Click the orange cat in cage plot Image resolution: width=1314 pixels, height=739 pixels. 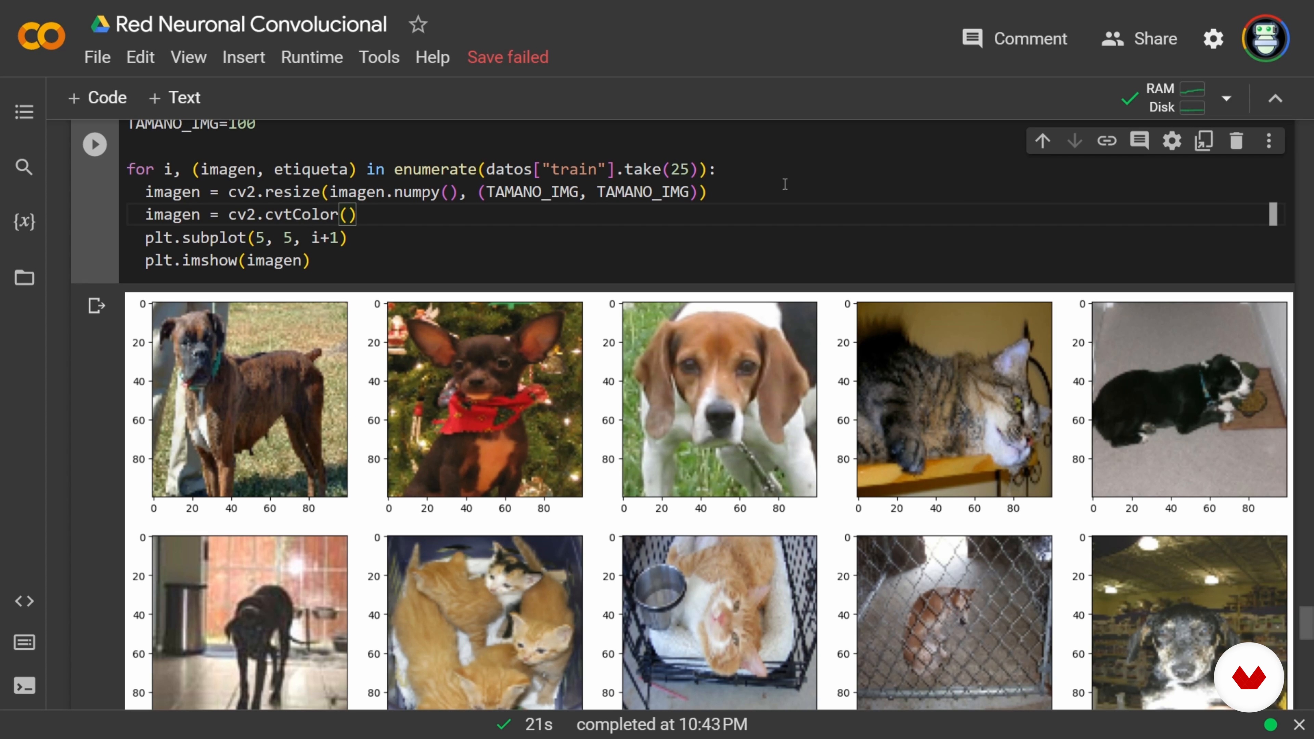click(719, 622)
